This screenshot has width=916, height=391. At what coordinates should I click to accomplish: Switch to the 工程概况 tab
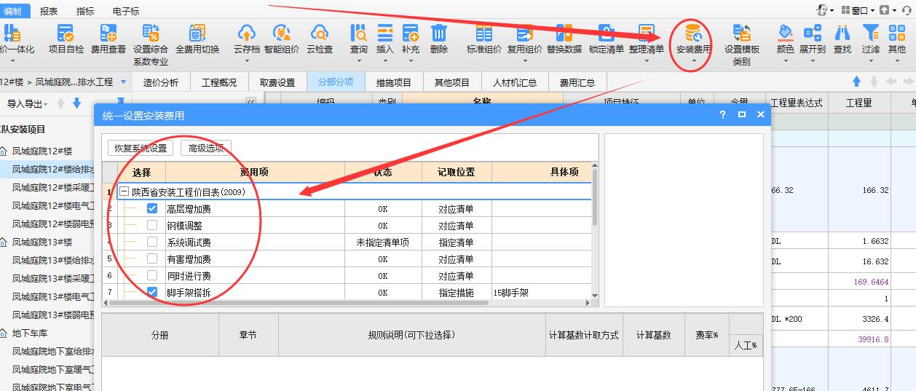point(219,82)
